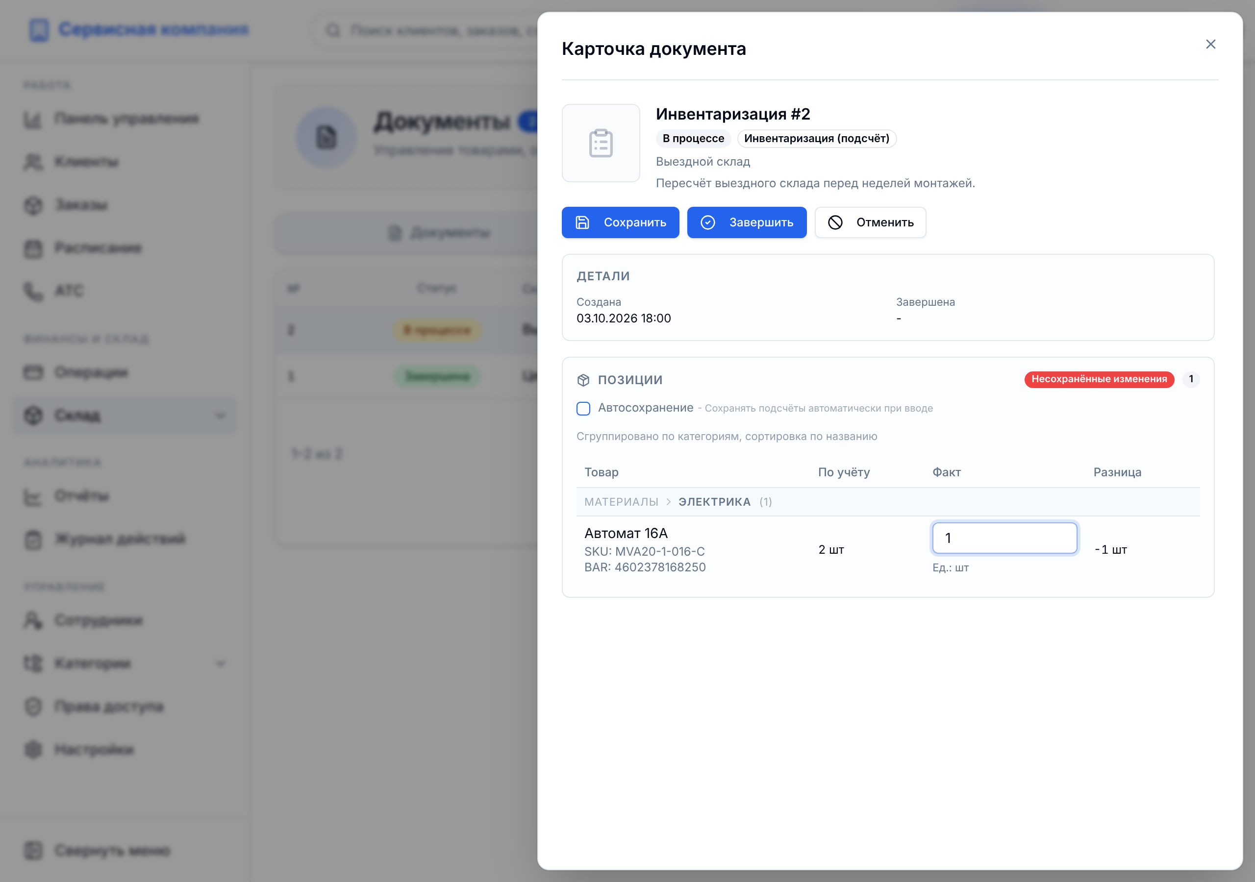1255x882 pixels.
Task: Open Заказы in background sidebar
Action: [x=125, y=205]
